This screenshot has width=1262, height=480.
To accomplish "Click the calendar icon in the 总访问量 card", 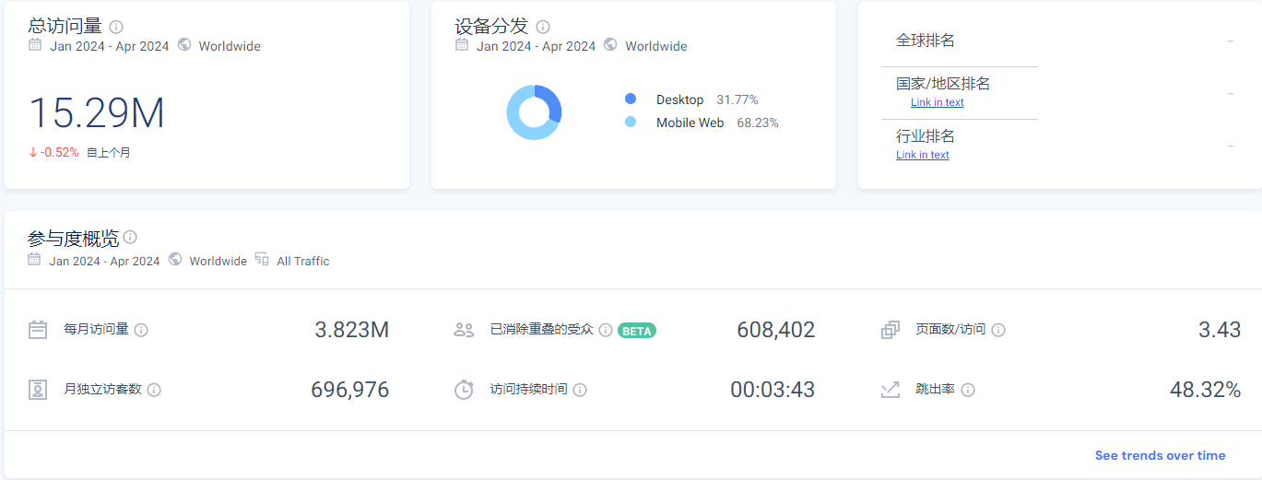I will (x=35, y=44).
